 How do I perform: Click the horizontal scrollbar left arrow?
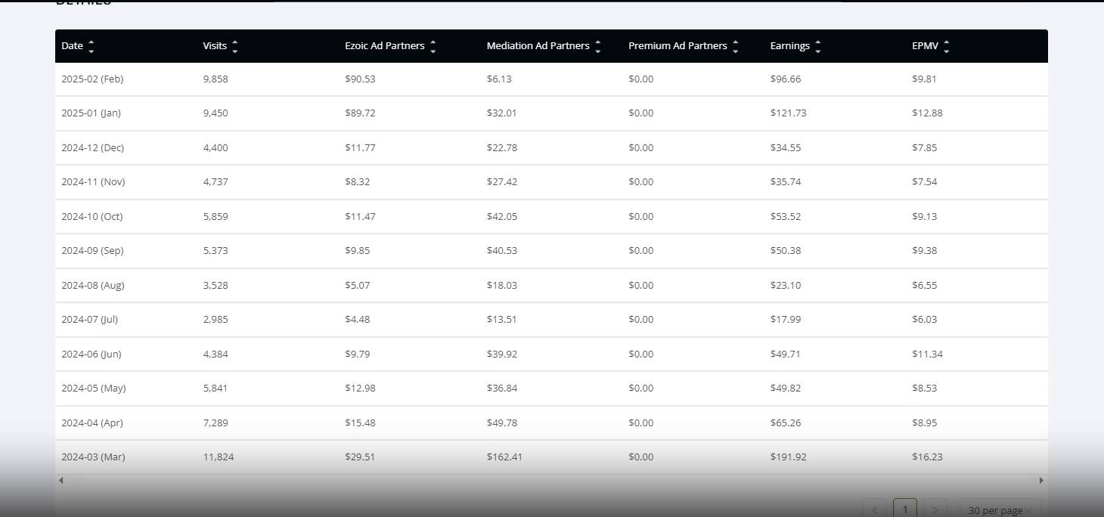[x=61, y=480]
